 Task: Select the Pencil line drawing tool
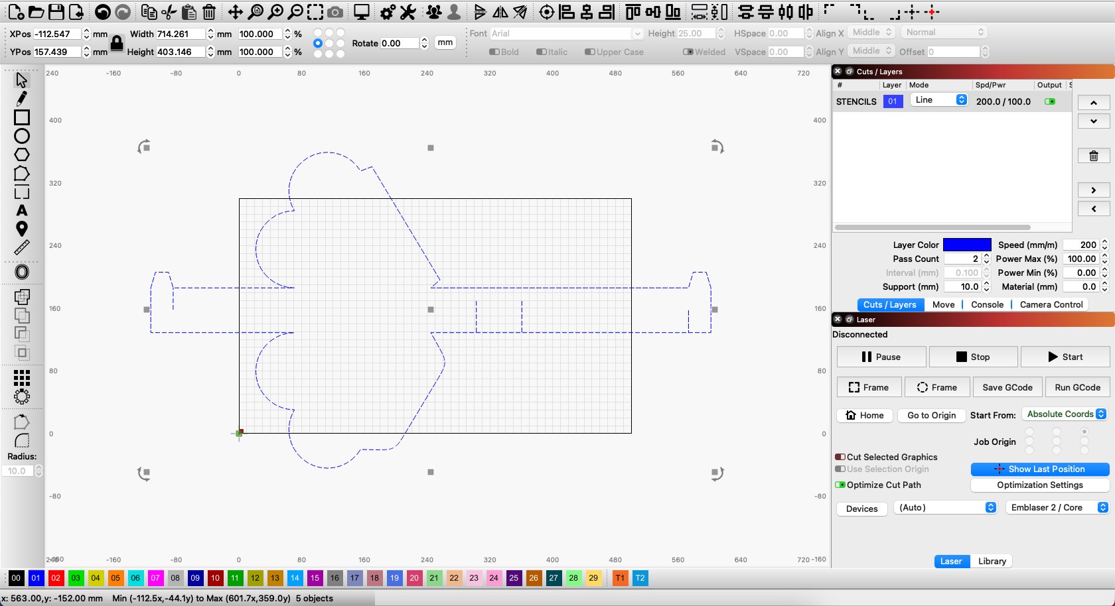tap(22, 97)
